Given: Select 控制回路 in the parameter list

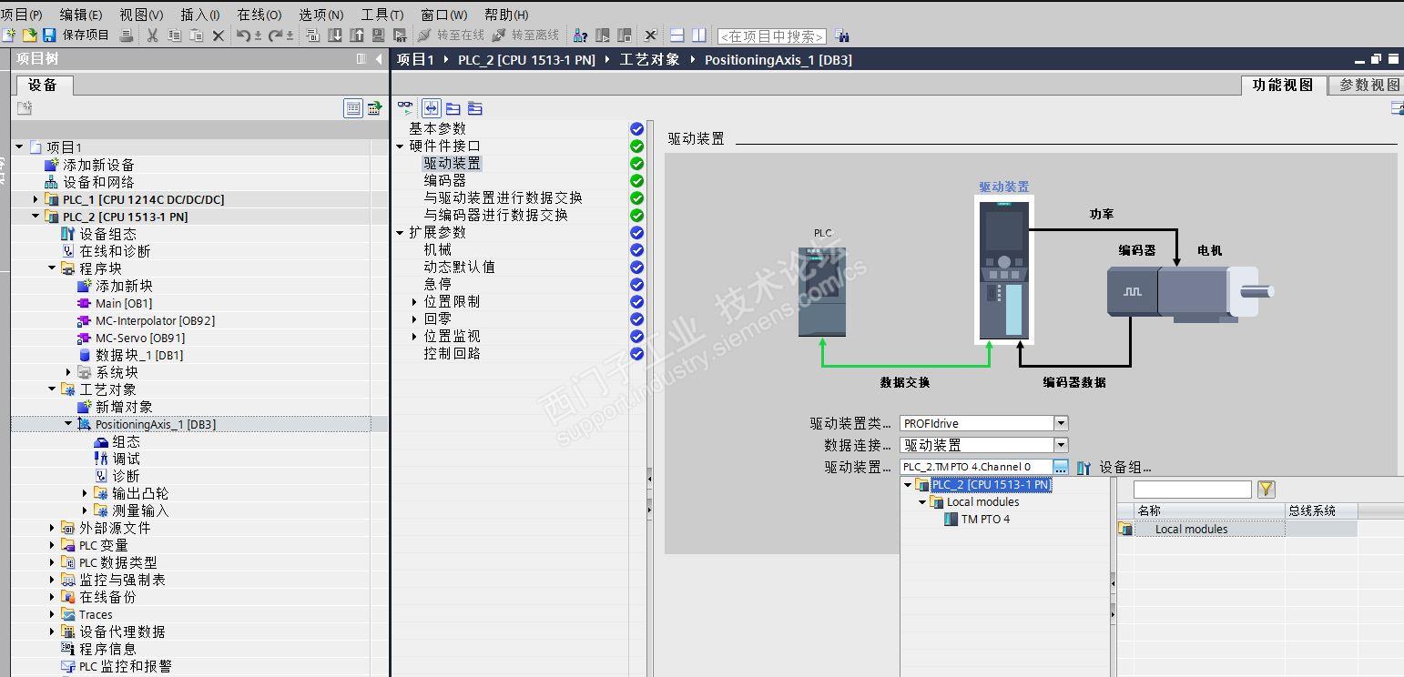Looking at the screenshot, I should pyautogui.click(x=452, y=353).
